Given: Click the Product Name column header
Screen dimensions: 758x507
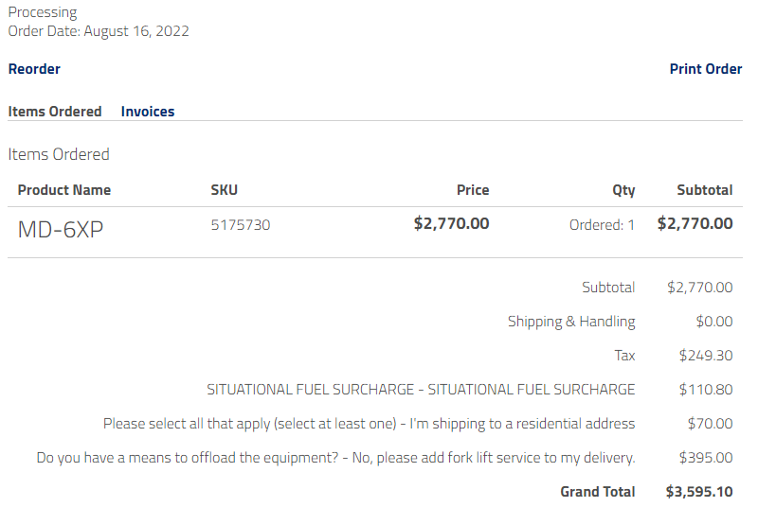Looking at the screenshot, I should click(64, 190).
